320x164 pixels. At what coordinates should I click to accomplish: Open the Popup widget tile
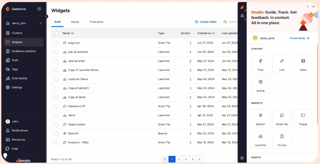pyautogui.click(x=303, y=118)
